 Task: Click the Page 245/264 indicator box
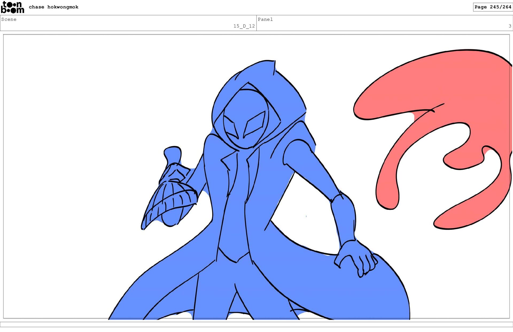click(x=492, y=7)
